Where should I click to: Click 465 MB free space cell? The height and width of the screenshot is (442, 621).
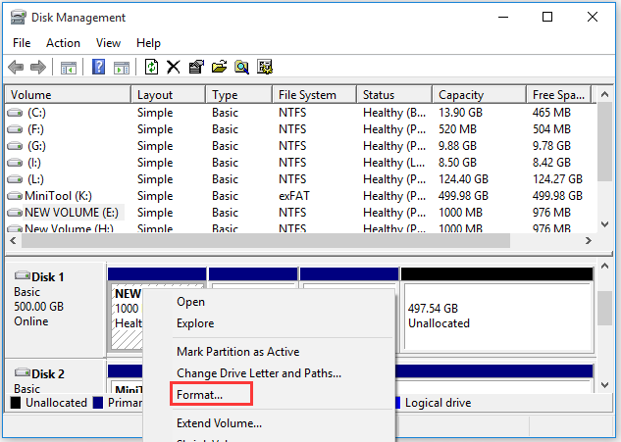[x=551, y=113]
